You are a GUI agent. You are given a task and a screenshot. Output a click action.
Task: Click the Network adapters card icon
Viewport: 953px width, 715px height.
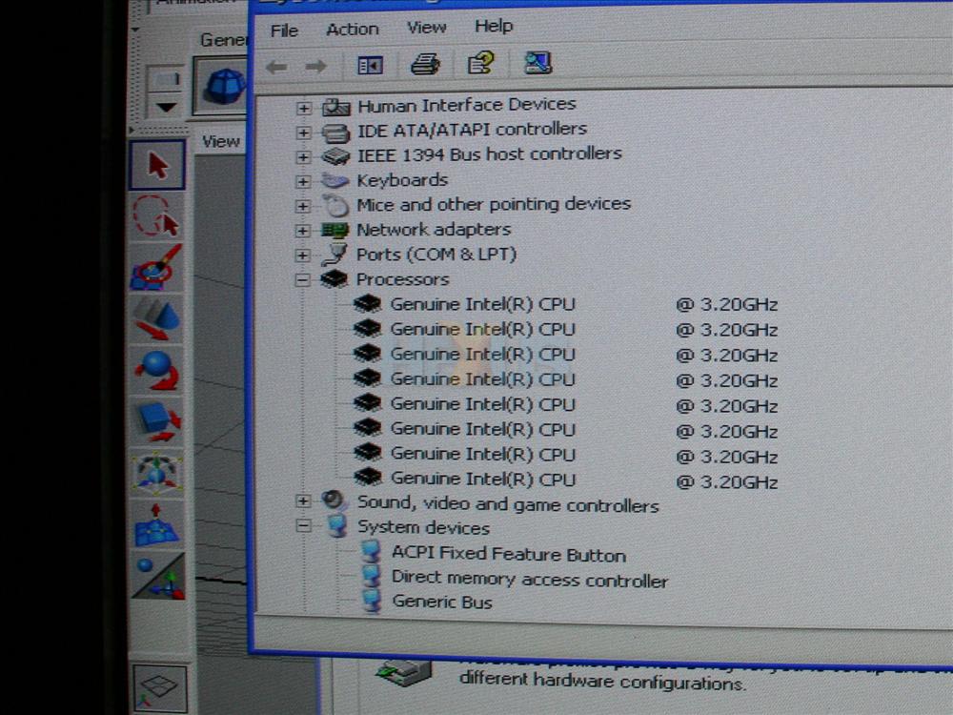point(335,231)
